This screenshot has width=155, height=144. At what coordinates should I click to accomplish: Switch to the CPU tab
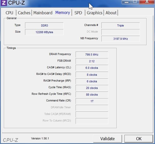pyautogui.click(x=9, y=13)
